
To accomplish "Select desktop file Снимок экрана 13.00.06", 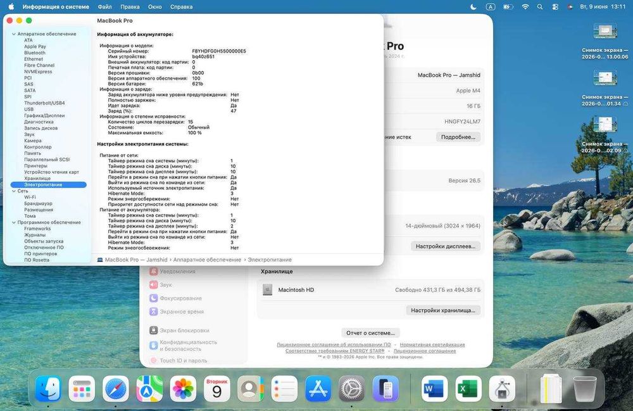I will (605, 42).
